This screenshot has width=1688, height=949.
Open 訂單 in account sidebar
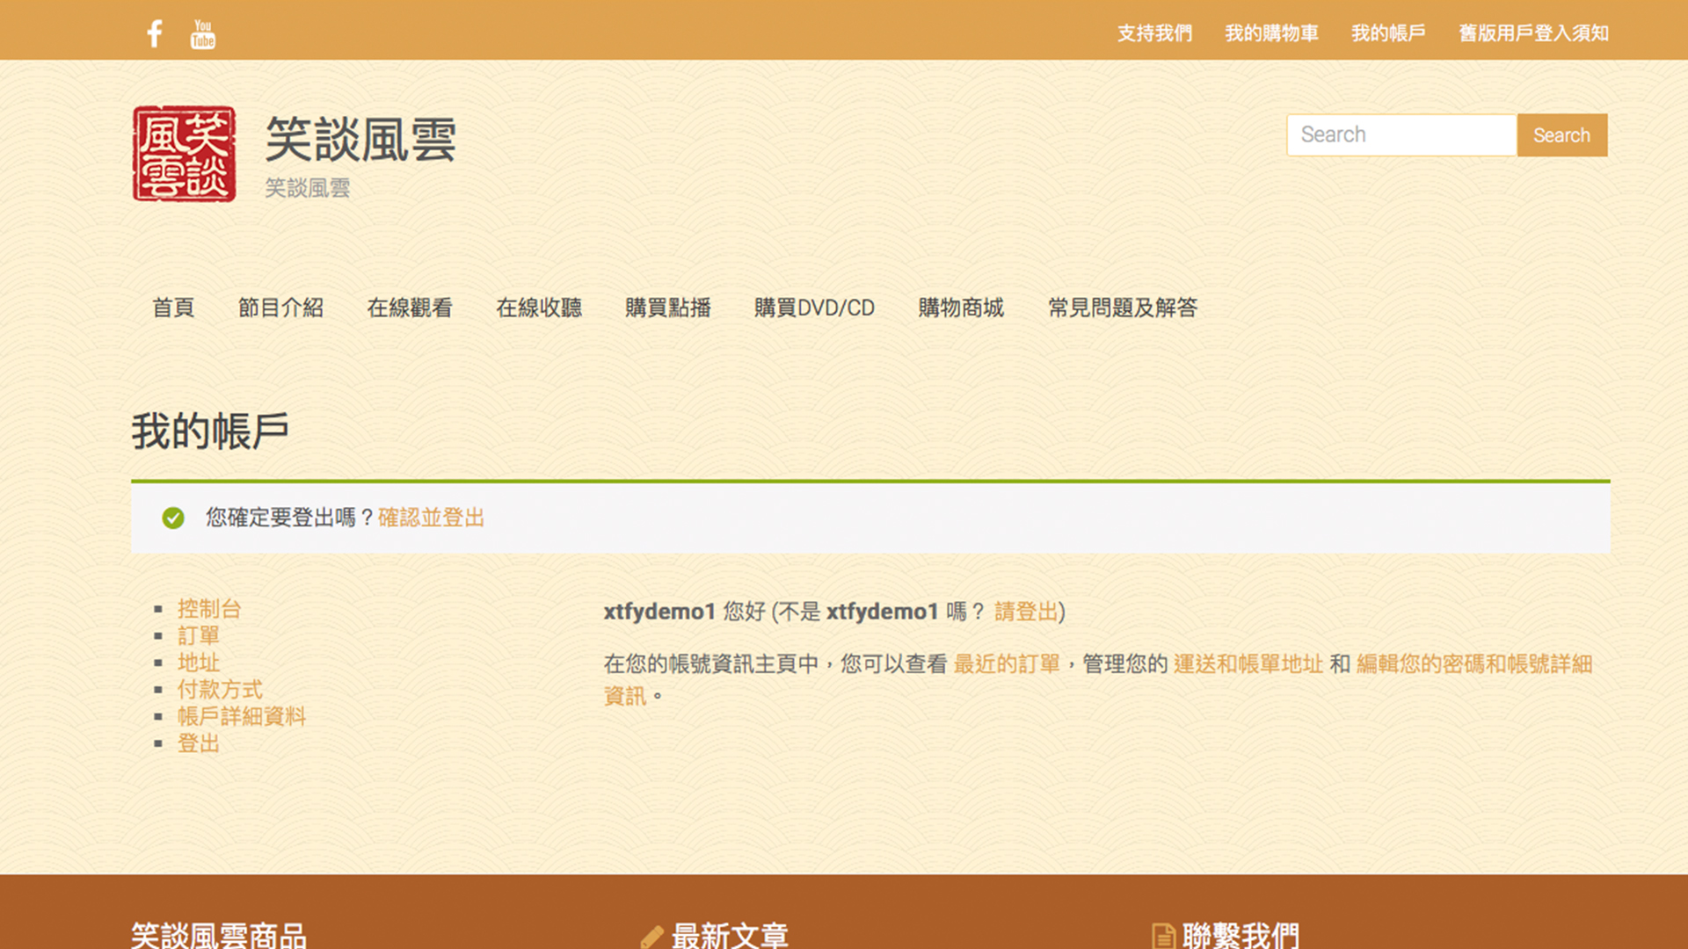coord(199,635)
